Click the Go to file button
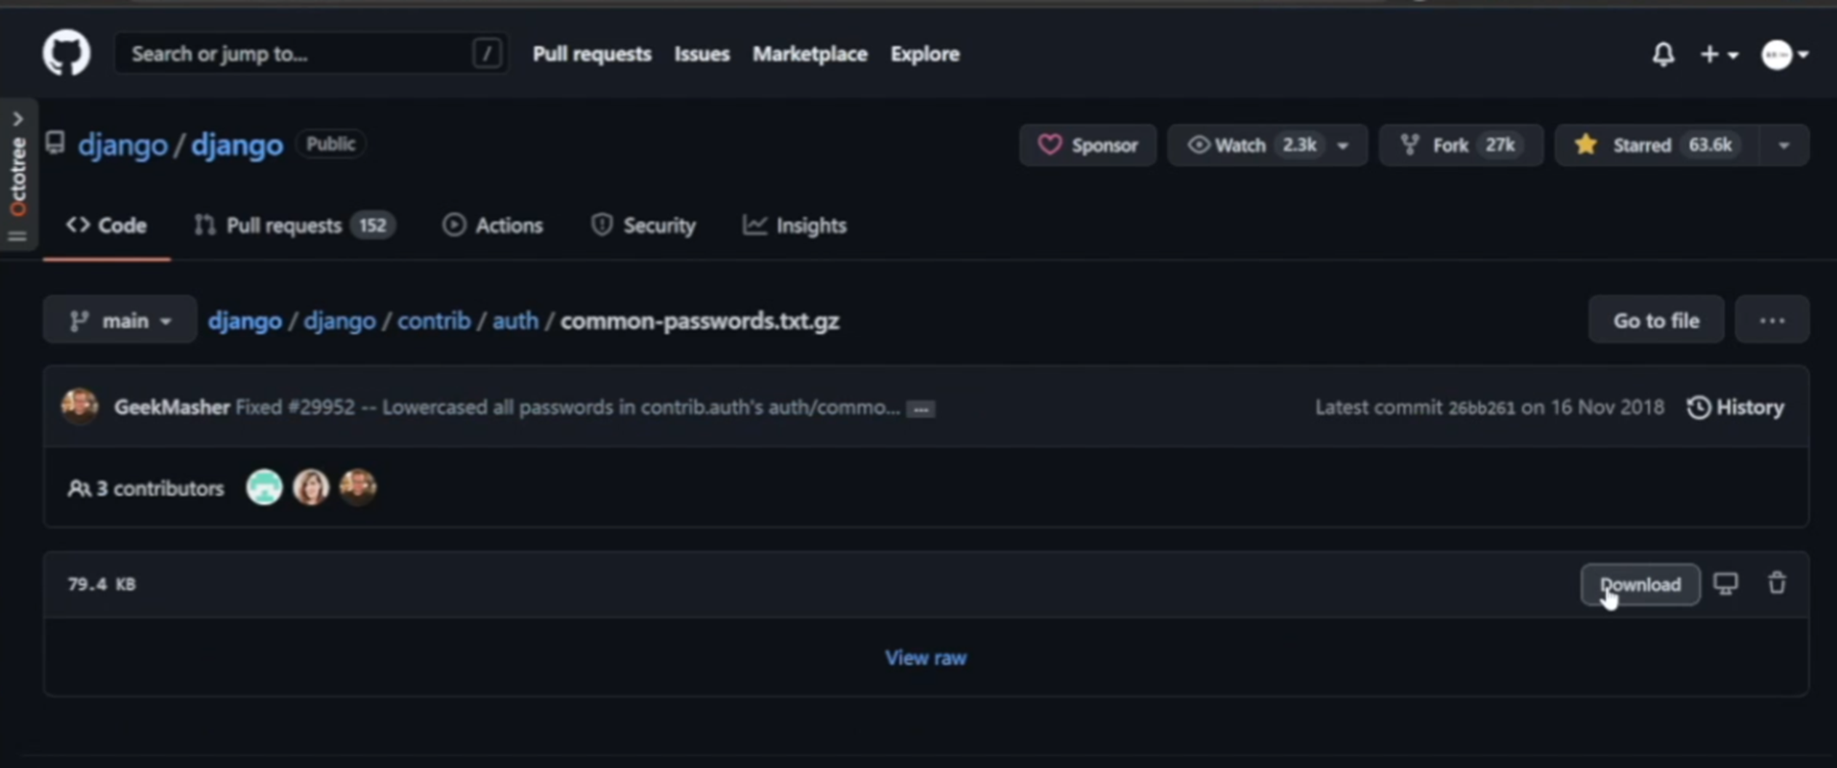The image size is (1837, 768). tap(1656, 320)
